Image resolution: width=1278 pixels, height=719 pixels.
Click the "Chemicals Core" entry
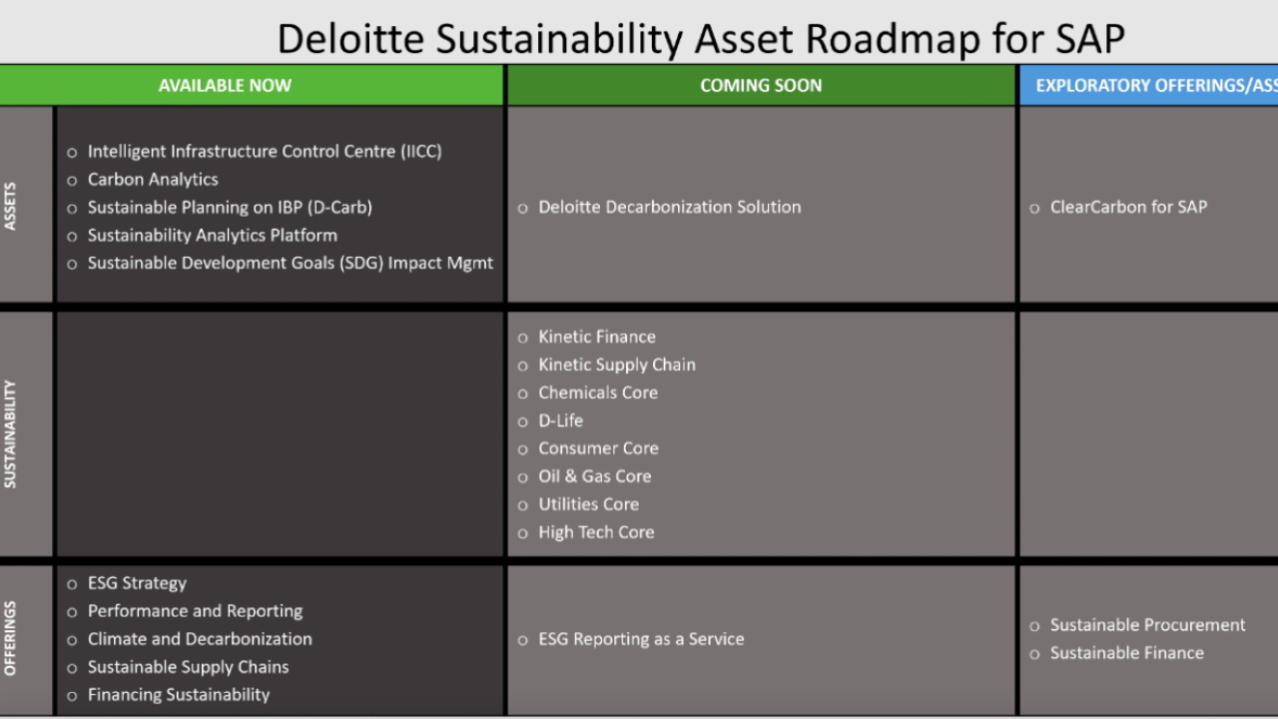point(598,393)
